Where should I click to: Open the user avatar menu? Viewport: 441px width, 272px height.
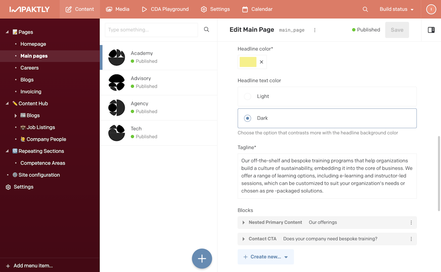tap(431, 9)
